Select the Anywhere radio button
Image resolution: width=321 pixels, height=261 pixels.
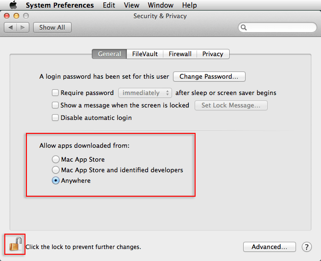click(x=56, y=181)
